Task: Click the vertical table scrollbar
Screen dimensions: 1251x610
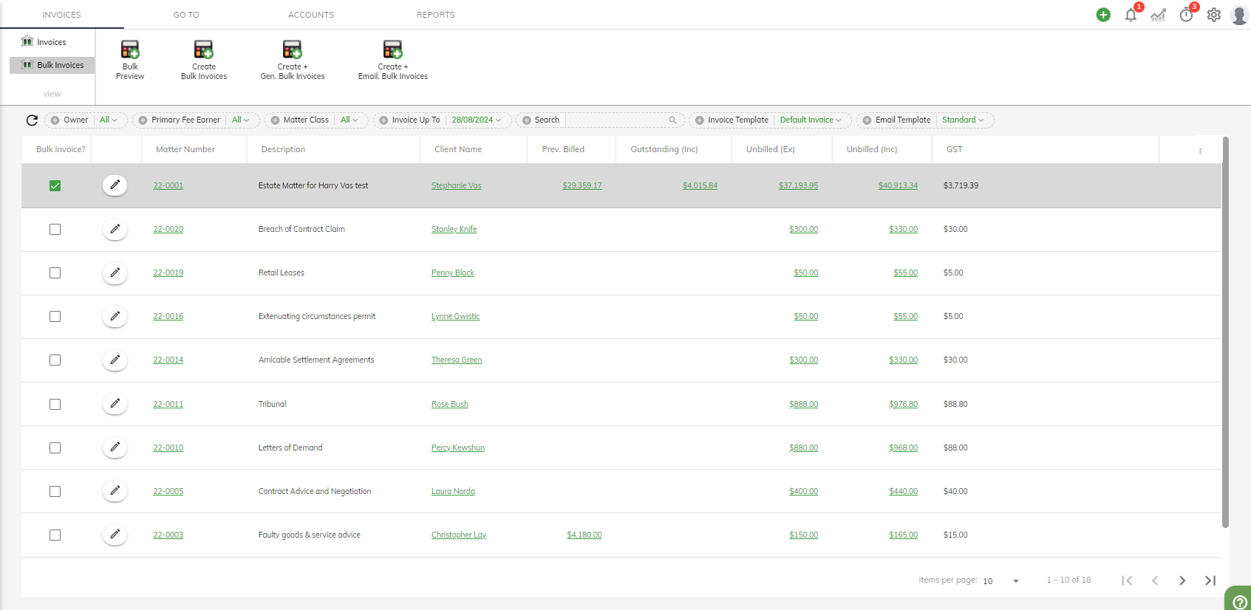Action: pyautogui.click(x=1225, y=332)
